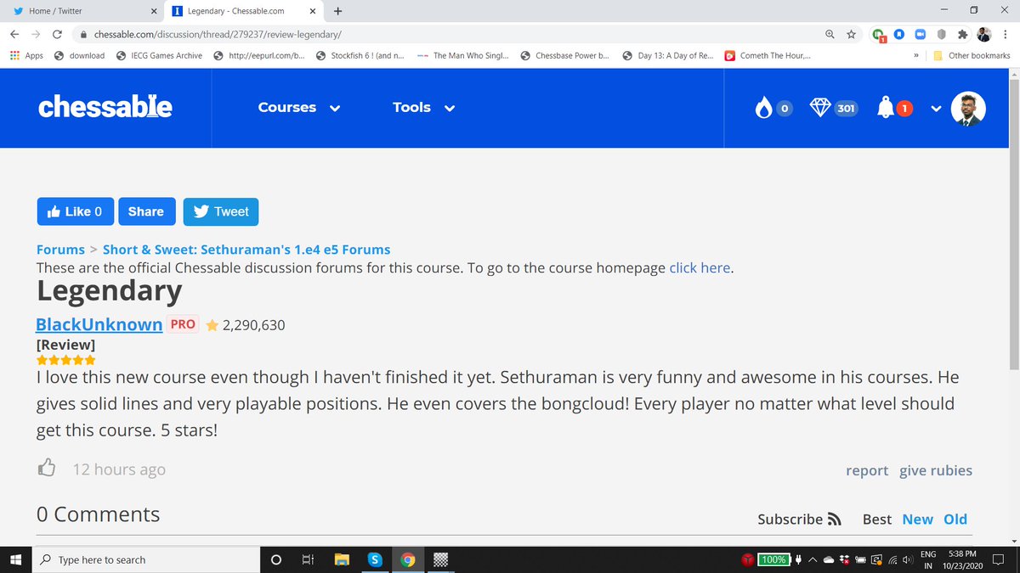Expand the Courses menu
1020x573 pixels.
299,108
